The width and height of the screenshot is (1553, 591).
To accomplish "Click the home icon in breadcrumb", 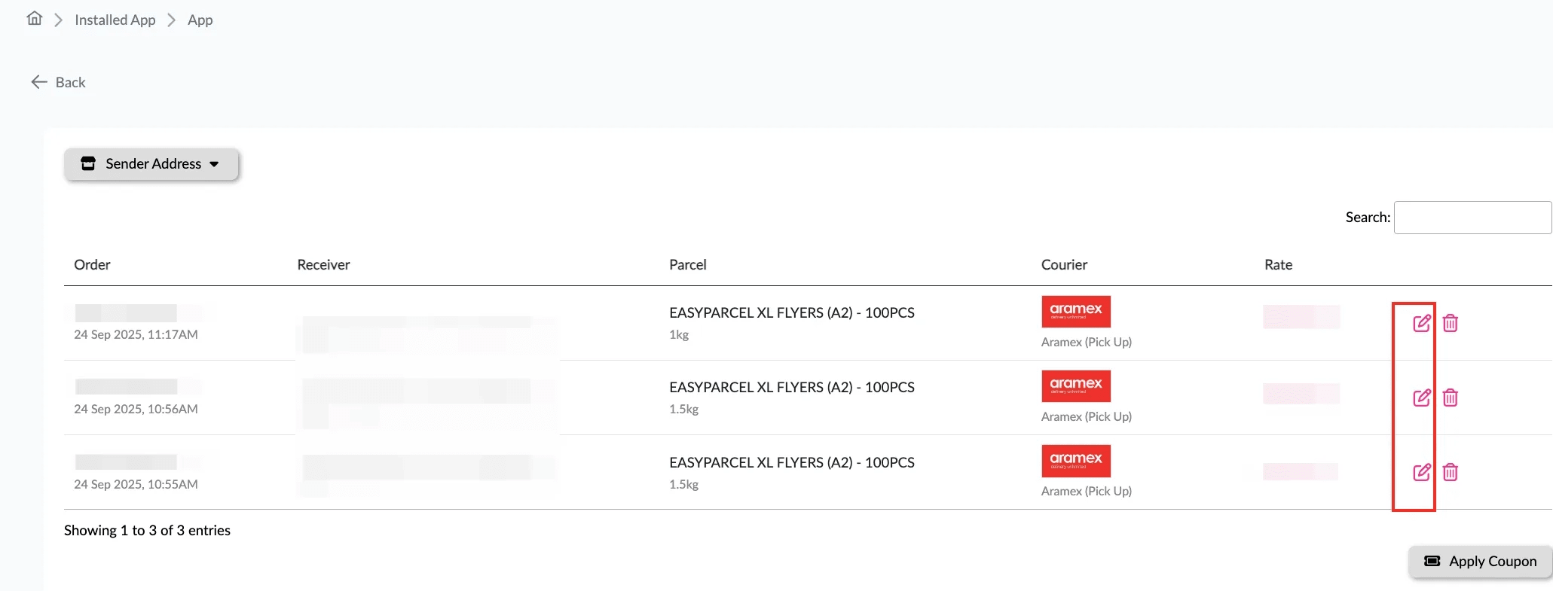I will tap(35, 19).
